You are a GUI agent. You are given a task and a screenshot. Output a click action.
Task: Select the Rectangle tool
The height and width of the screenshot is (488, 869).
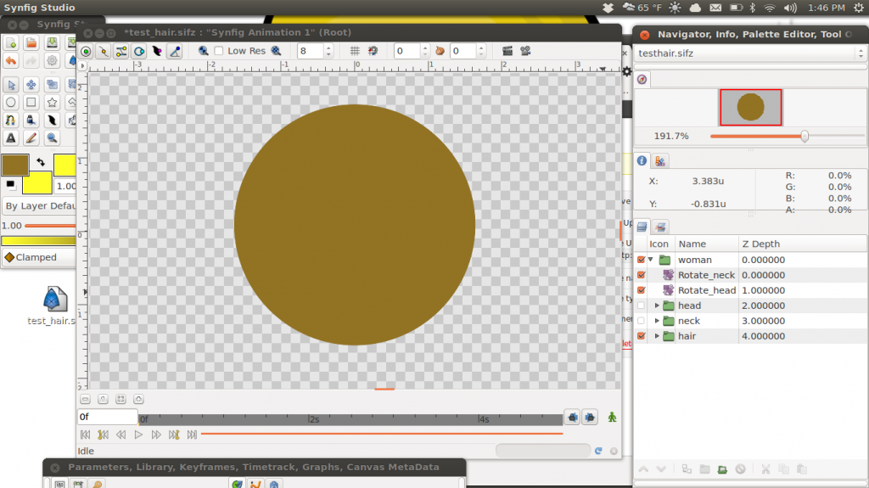click(x=31, y=103)
